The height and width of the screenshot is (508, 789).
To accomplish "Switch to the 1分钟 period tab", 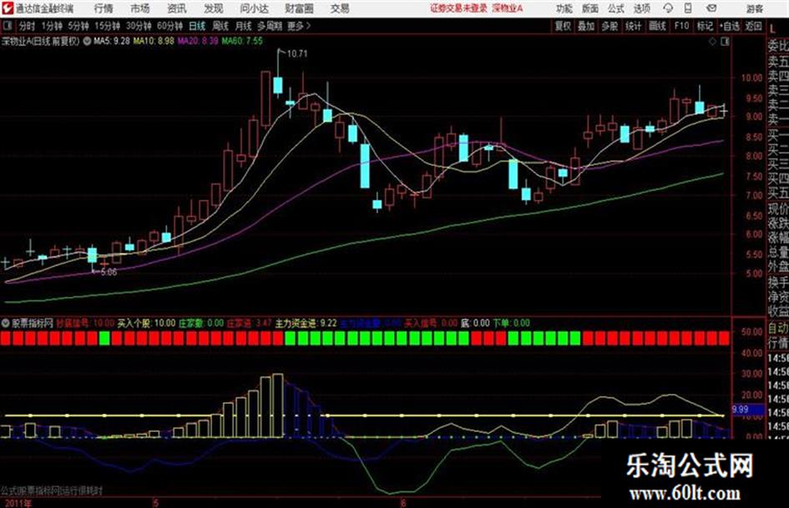I will [51, 26].
